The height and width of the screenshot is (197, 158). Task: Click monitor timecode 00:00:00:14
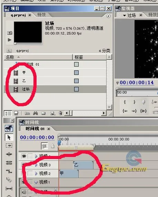137,83
